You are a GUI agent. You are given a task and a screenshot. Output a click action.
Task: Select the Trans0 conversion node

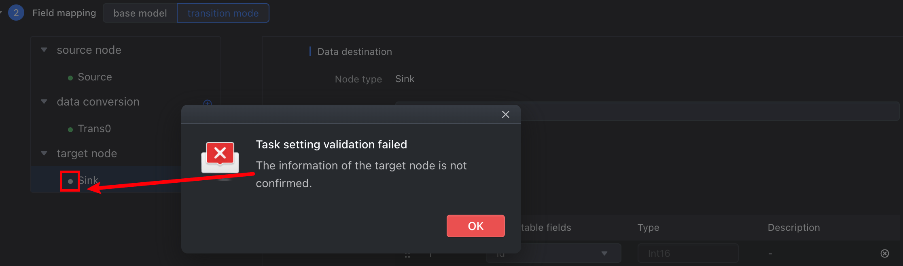(94, 129)
